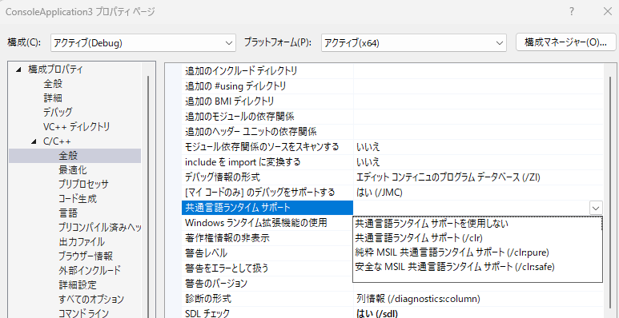This screenshot has height=318, width=619.
Task: Open the 構成(C) configuration dropdown
Action: 143,42
